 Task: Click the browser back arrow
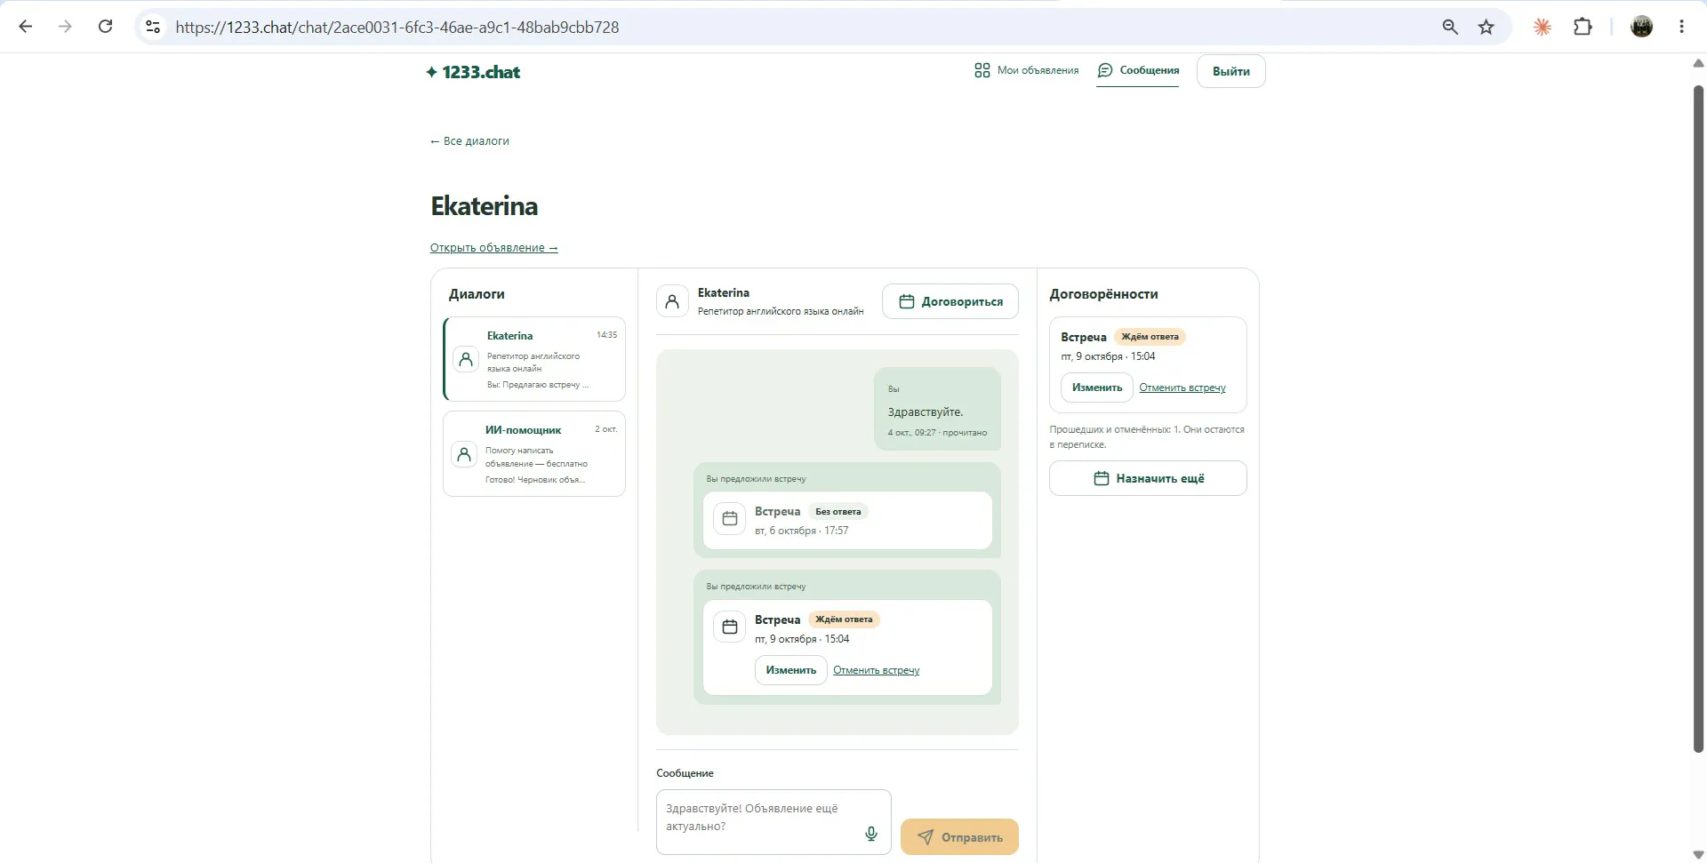tap(26, 27)
